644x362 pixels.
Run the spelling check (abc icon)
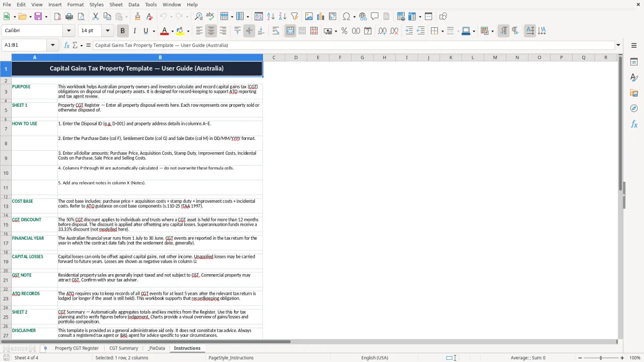(x=210, y=17)
